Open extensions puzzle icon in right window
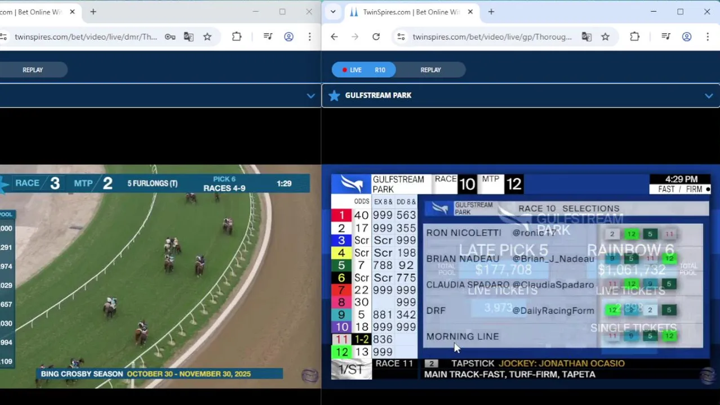This screenshot has width=720, height=405. [x=634, y=37]
